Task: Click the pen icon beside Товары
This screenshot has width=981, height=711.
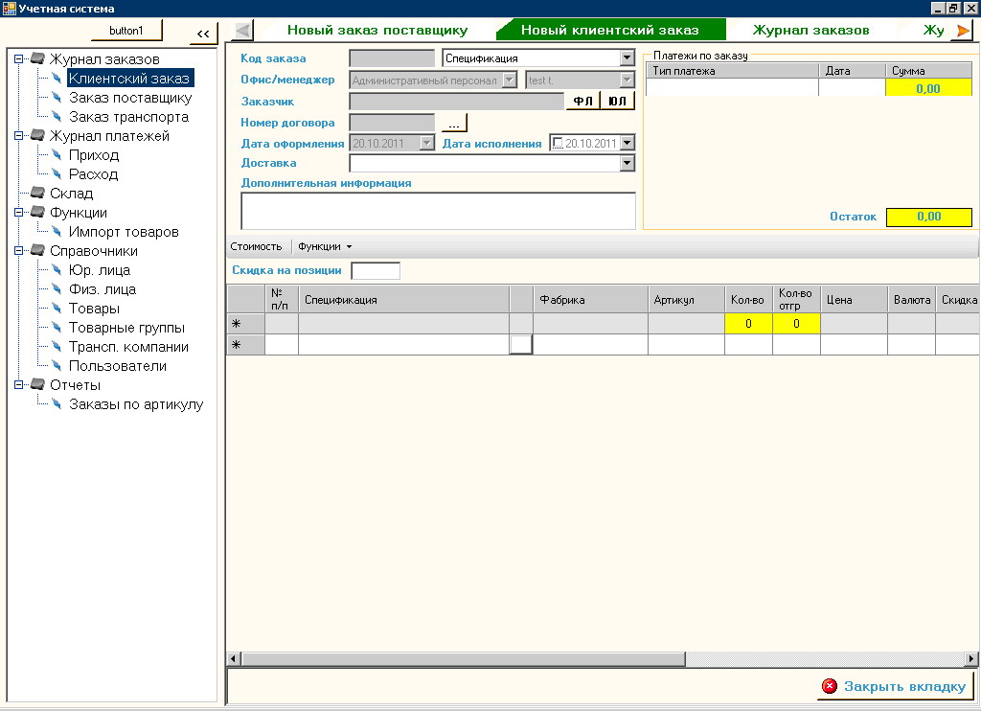Action: click(57, 309)
